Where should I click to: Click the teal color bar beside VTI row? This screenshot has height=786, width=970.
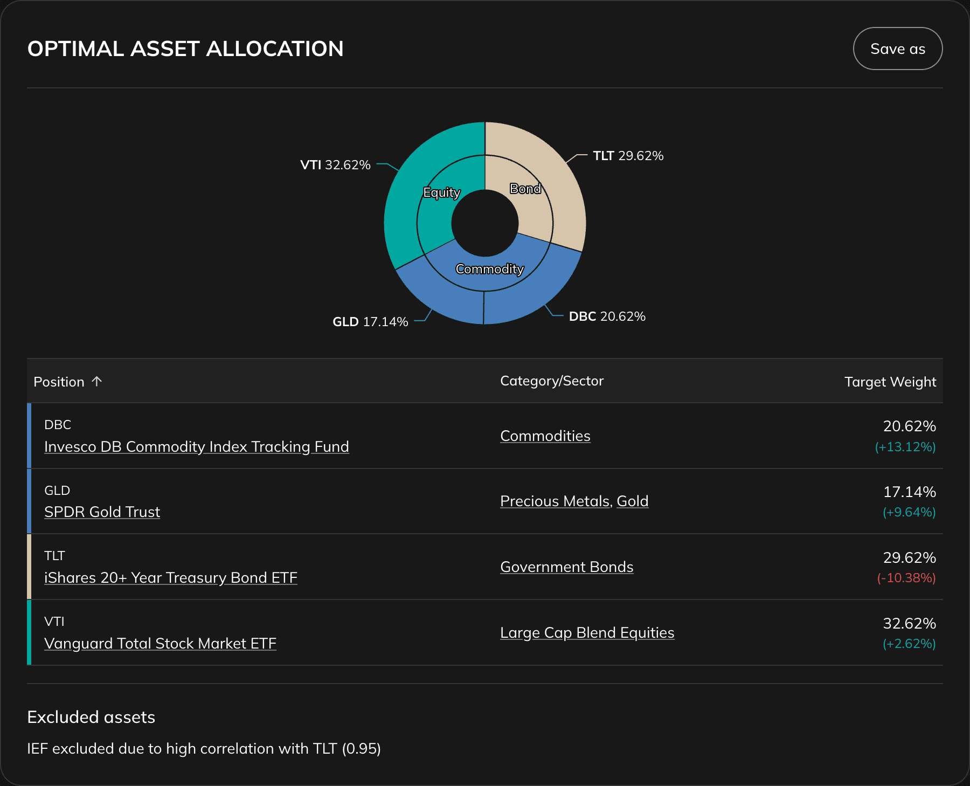(x=30, y=632)
